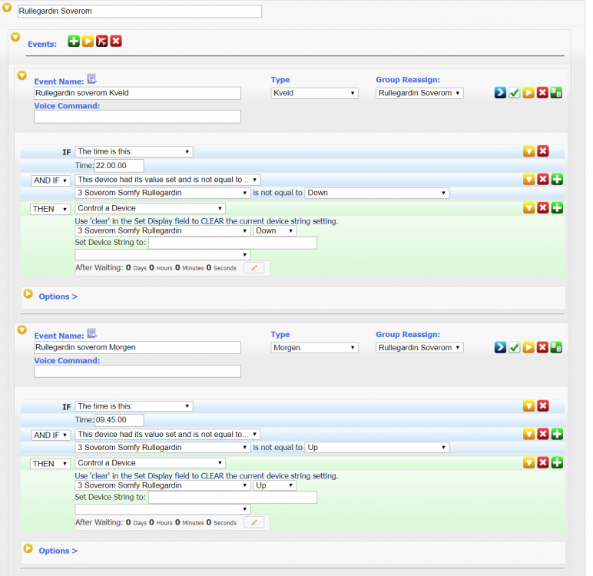The width and height of the screenshot is (593, 576).
Task: Click the Time field showing 22.00.00
Action: coord(118,165)
